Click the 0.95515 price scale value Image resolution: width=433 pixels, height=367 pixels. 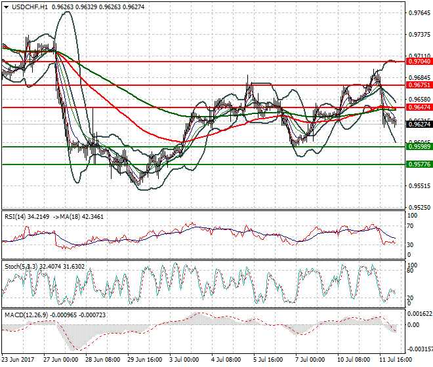pos(419,186)
